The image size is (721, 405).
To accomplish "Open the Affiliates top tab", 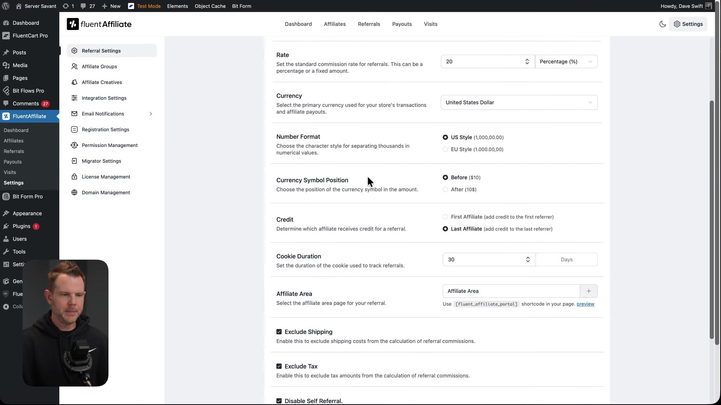I will tap(335, 24).
